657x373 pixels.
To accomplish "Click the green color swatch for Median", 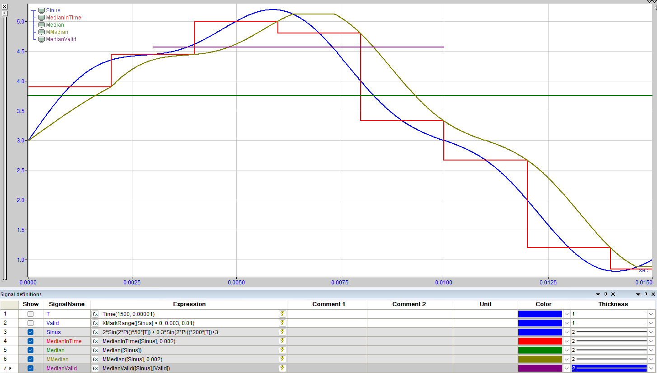I will [540, 350].
